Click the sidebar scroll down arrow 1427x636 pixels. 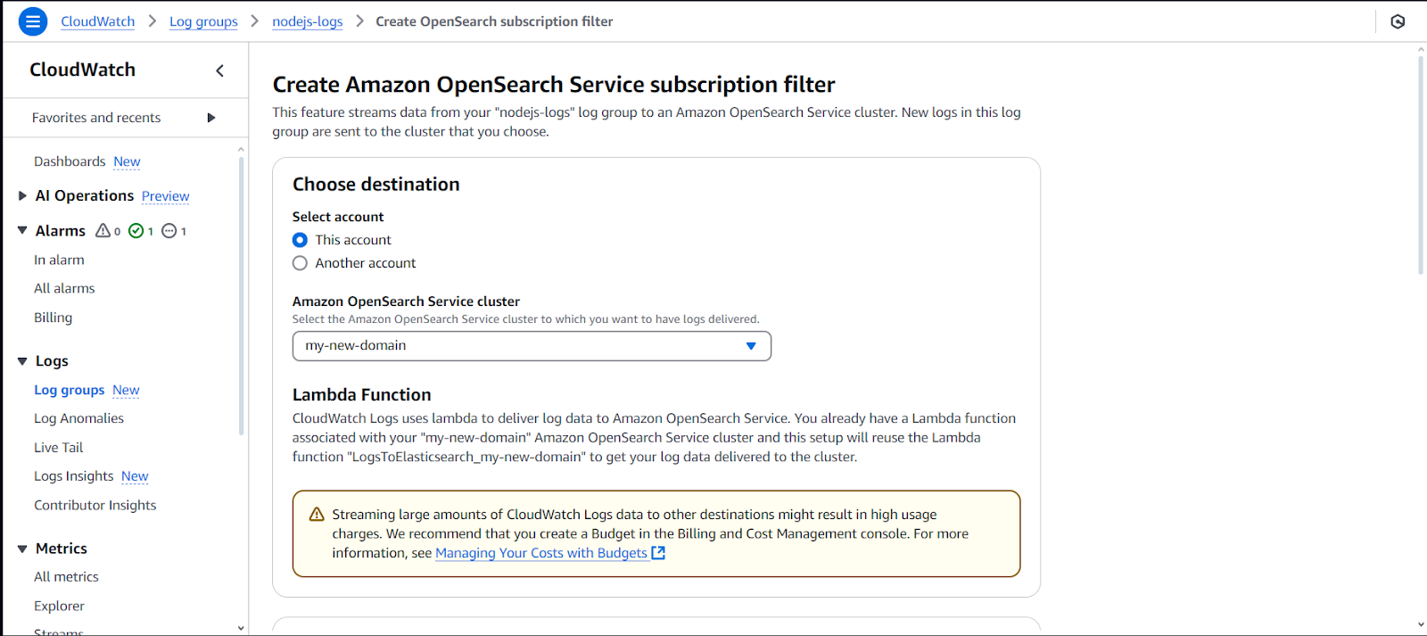pyautogui.click(x=241, y=628)
